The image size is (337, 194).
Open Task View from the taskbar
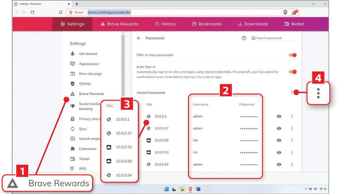[174, 189]
